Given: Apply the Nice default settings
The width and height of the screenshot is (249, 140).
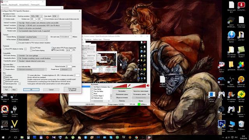Looking at the screenshot, I should (14, 90).
